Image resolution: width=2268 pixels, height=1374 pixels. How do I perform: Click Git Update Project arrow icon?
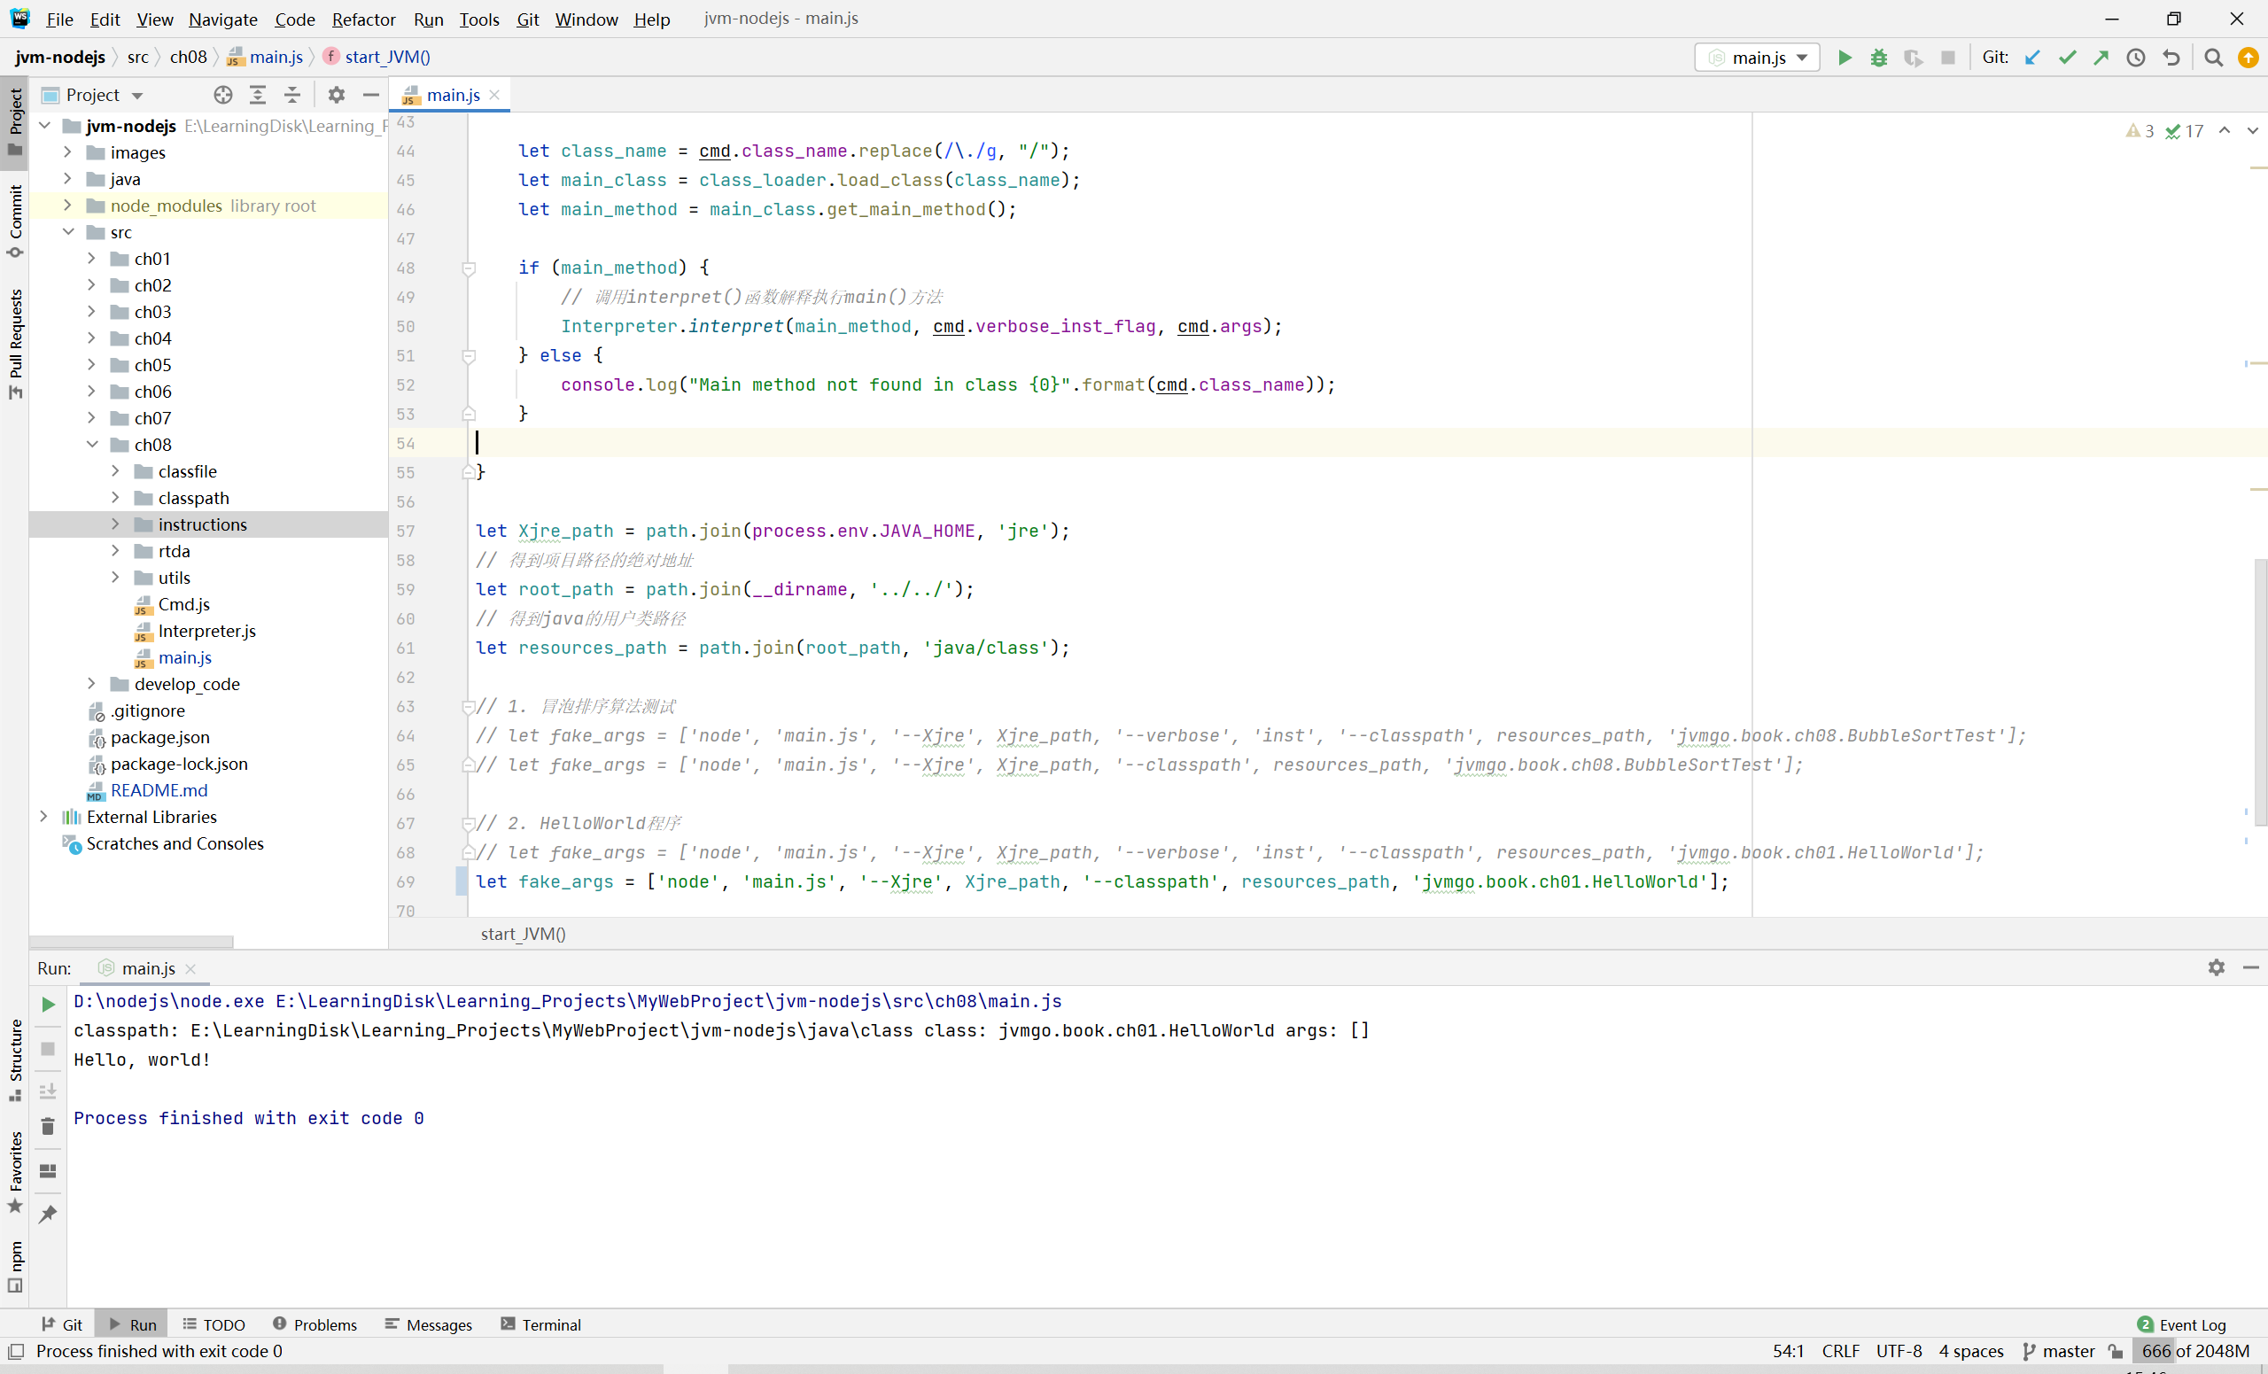(x=2032, y=57)
